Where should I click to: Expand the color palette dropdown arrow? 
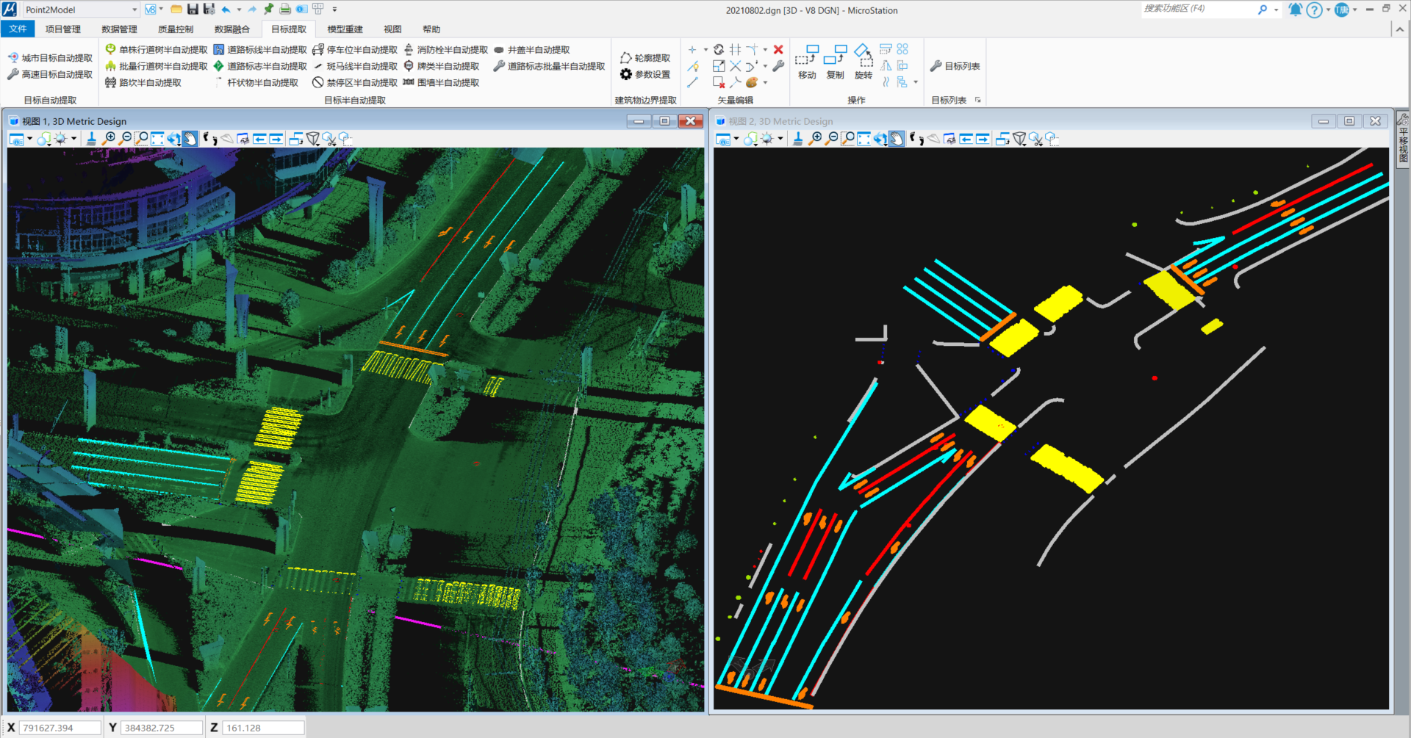coord(765,82)
